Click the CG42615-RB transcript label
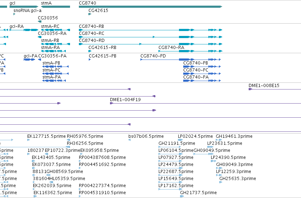 pyautogui.click(x=102, y=48)
